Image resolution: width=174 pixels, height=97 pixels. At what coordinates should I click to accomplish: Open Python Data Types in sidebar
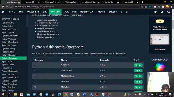10,42
